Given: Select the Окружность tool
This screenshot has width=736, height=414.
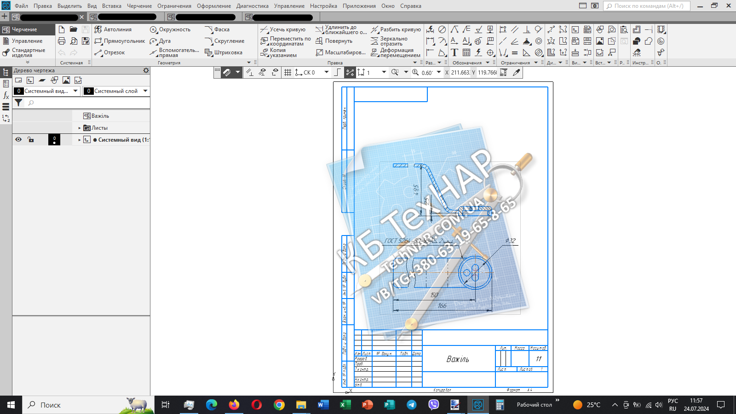Looking at the screenshot, I should point(170,29).
